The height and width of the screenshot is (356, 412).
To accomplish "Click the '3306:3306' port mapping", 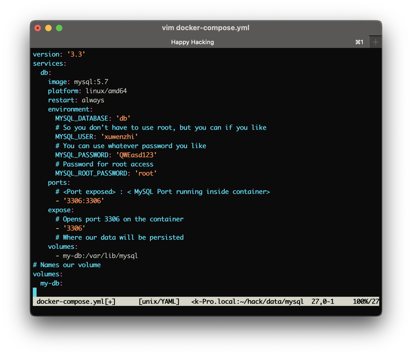I will 84,201.
